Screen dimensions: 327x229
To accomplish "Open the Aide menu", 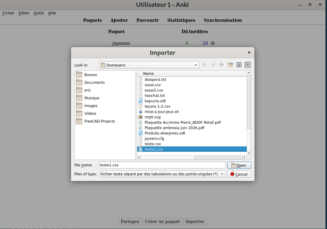I will (52, 13).
